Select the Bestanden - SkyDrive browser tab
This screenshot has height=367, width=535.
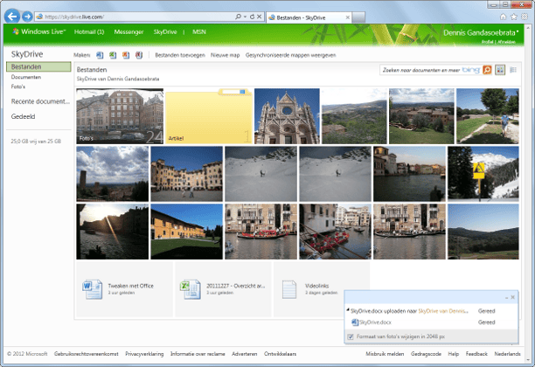tap(309, 17)
